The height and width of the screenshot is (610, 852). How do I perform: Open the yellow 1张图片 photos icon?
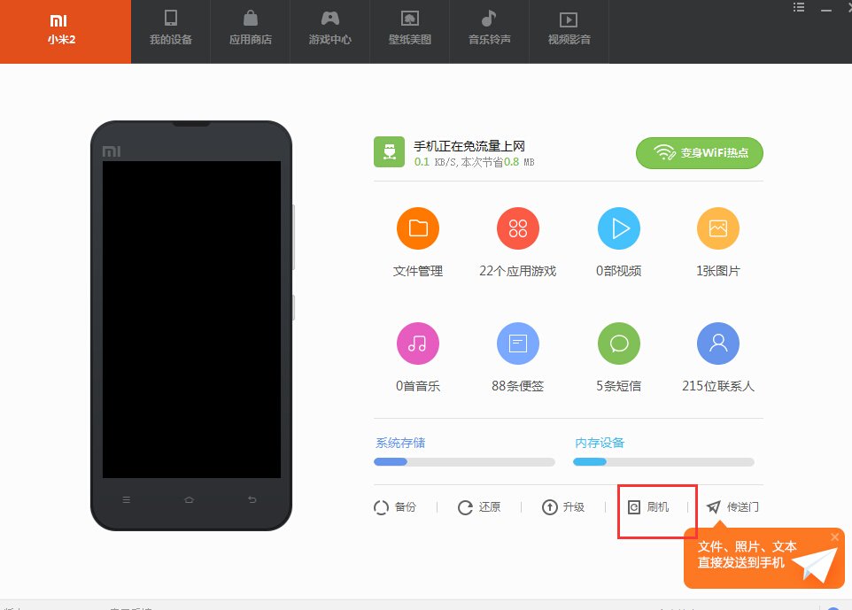pos(717,228)
